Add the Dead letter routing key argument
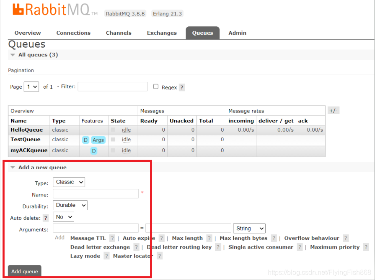375x280 pixels. pos(179,247)
